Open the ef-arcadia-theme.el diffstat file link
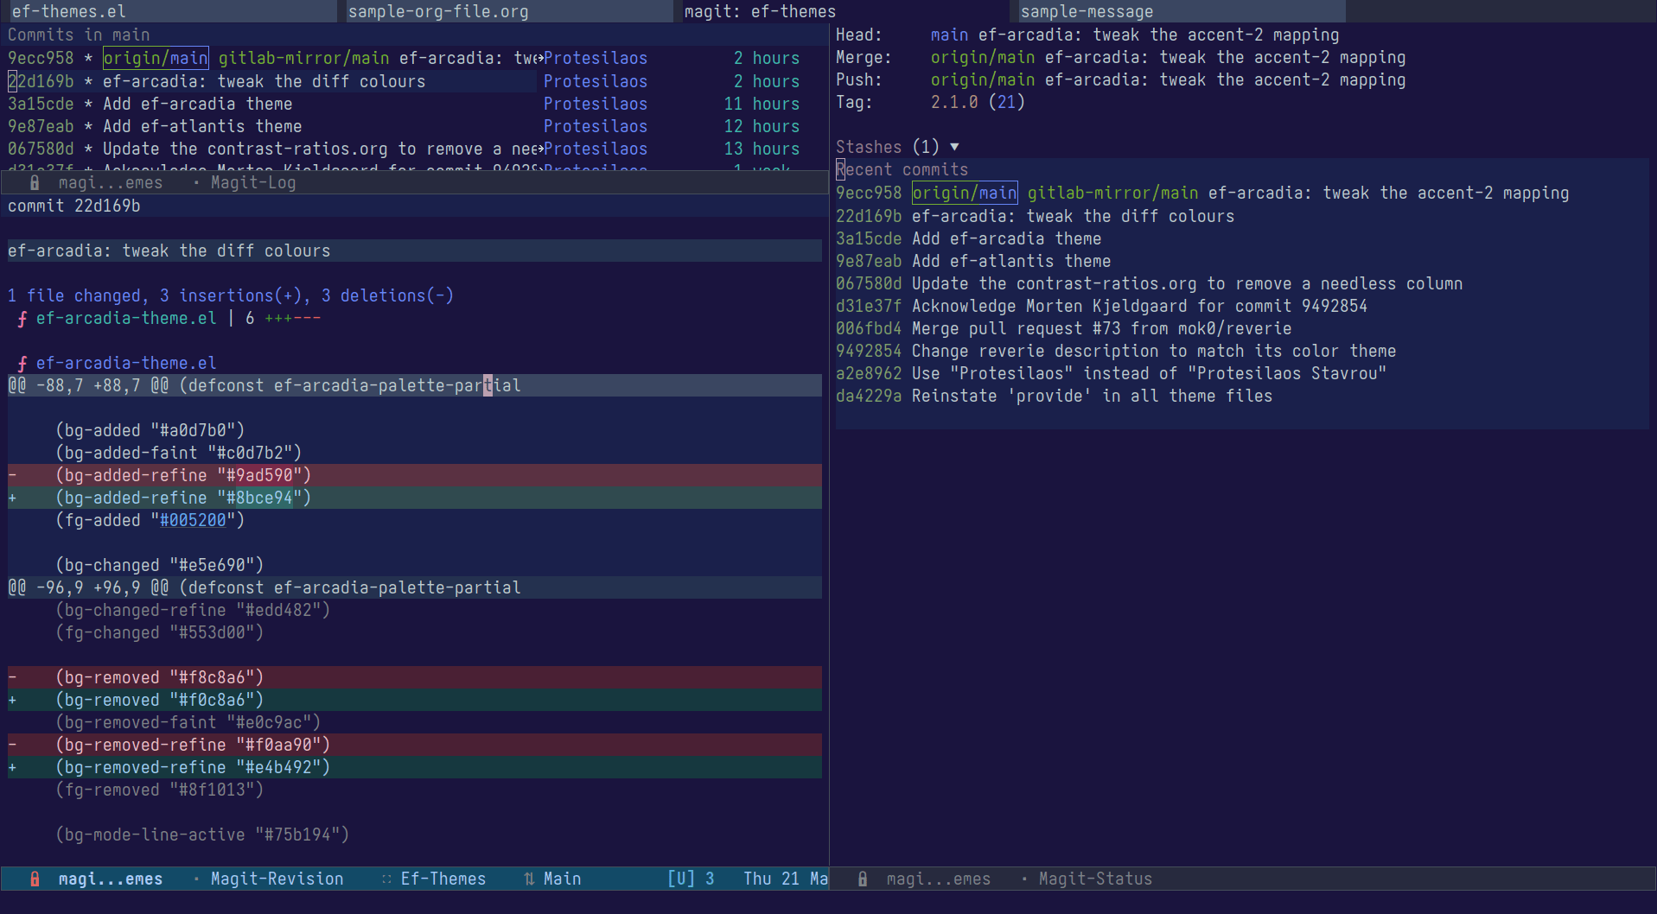1657x914 pixels. coord(126,318)
